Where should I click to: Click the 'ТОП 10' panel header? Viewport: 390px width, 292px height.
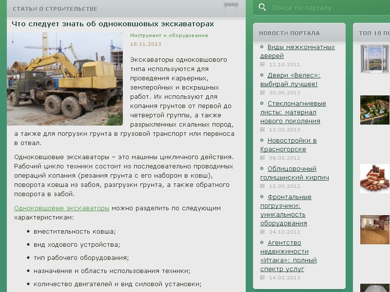(374, 33)
